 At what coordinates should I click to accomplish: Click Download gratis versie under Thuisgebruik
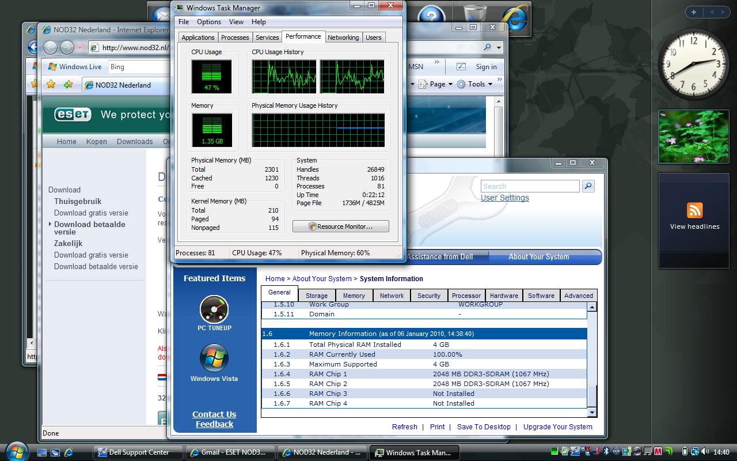tap(91, 213)
